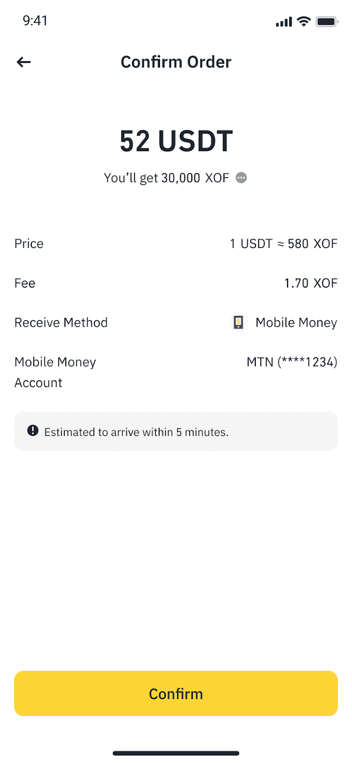Tap the battery status icon
The height and width of the screenshot is (763, 352).
[x=327, y=21]
